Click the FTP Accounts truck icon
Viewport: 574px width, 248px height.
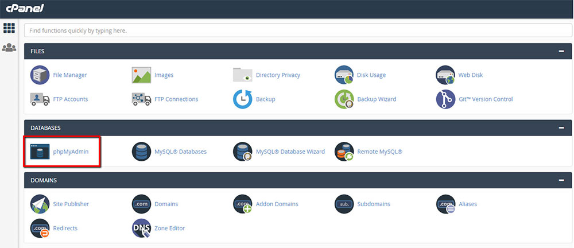(x=40, y=99)
